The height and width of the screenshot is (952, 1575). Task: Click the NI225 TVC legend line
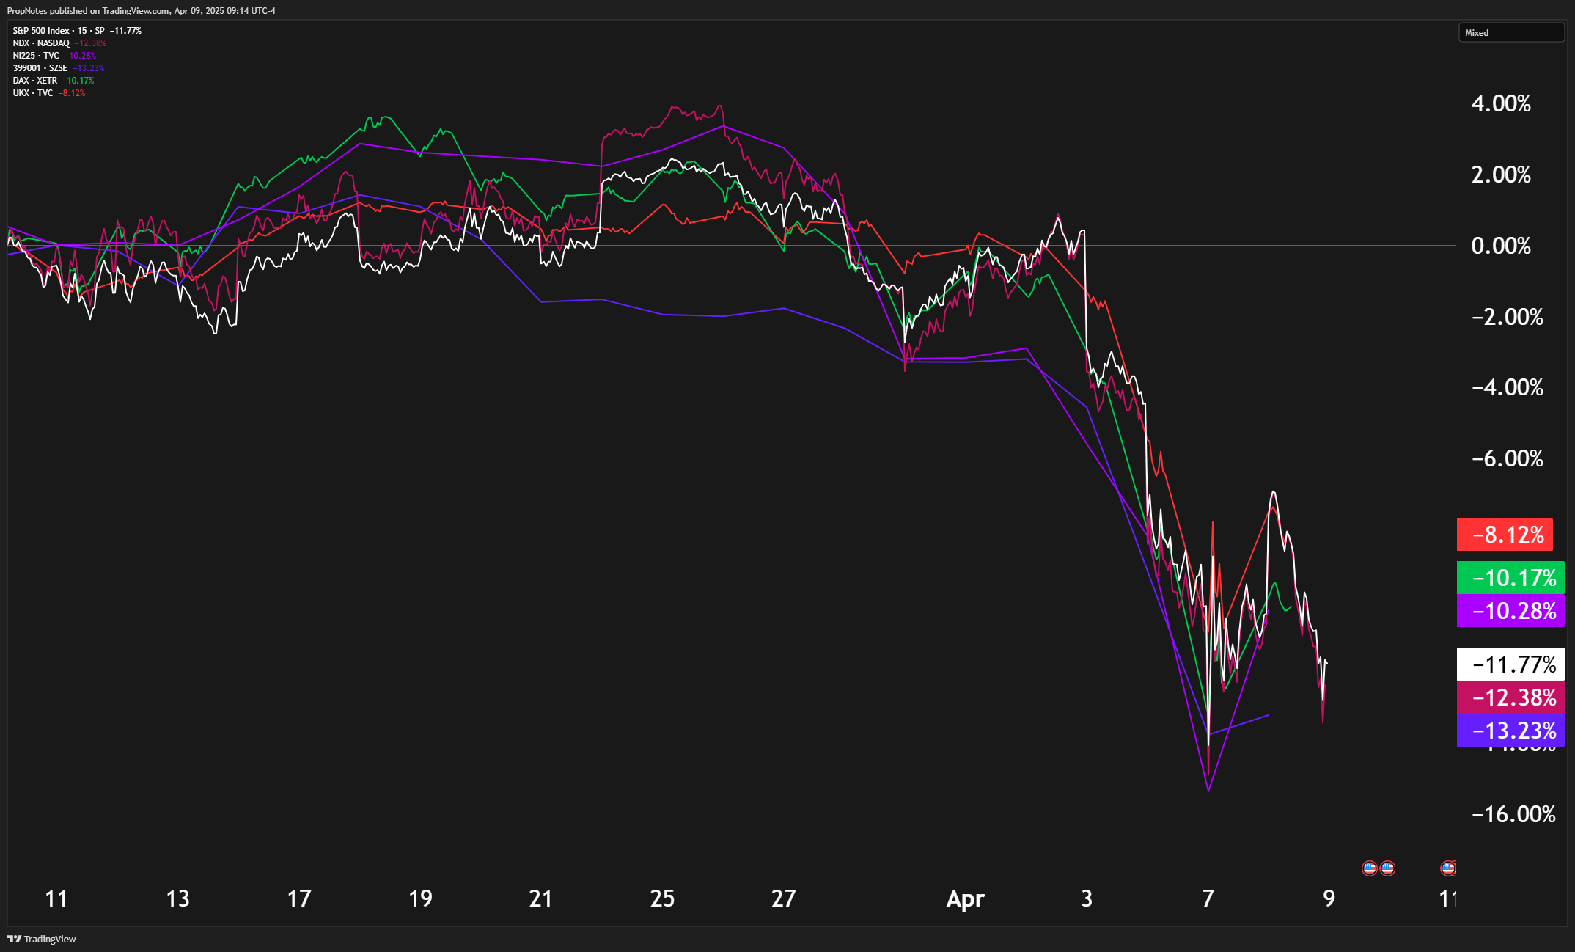click(x=36, y=56)
